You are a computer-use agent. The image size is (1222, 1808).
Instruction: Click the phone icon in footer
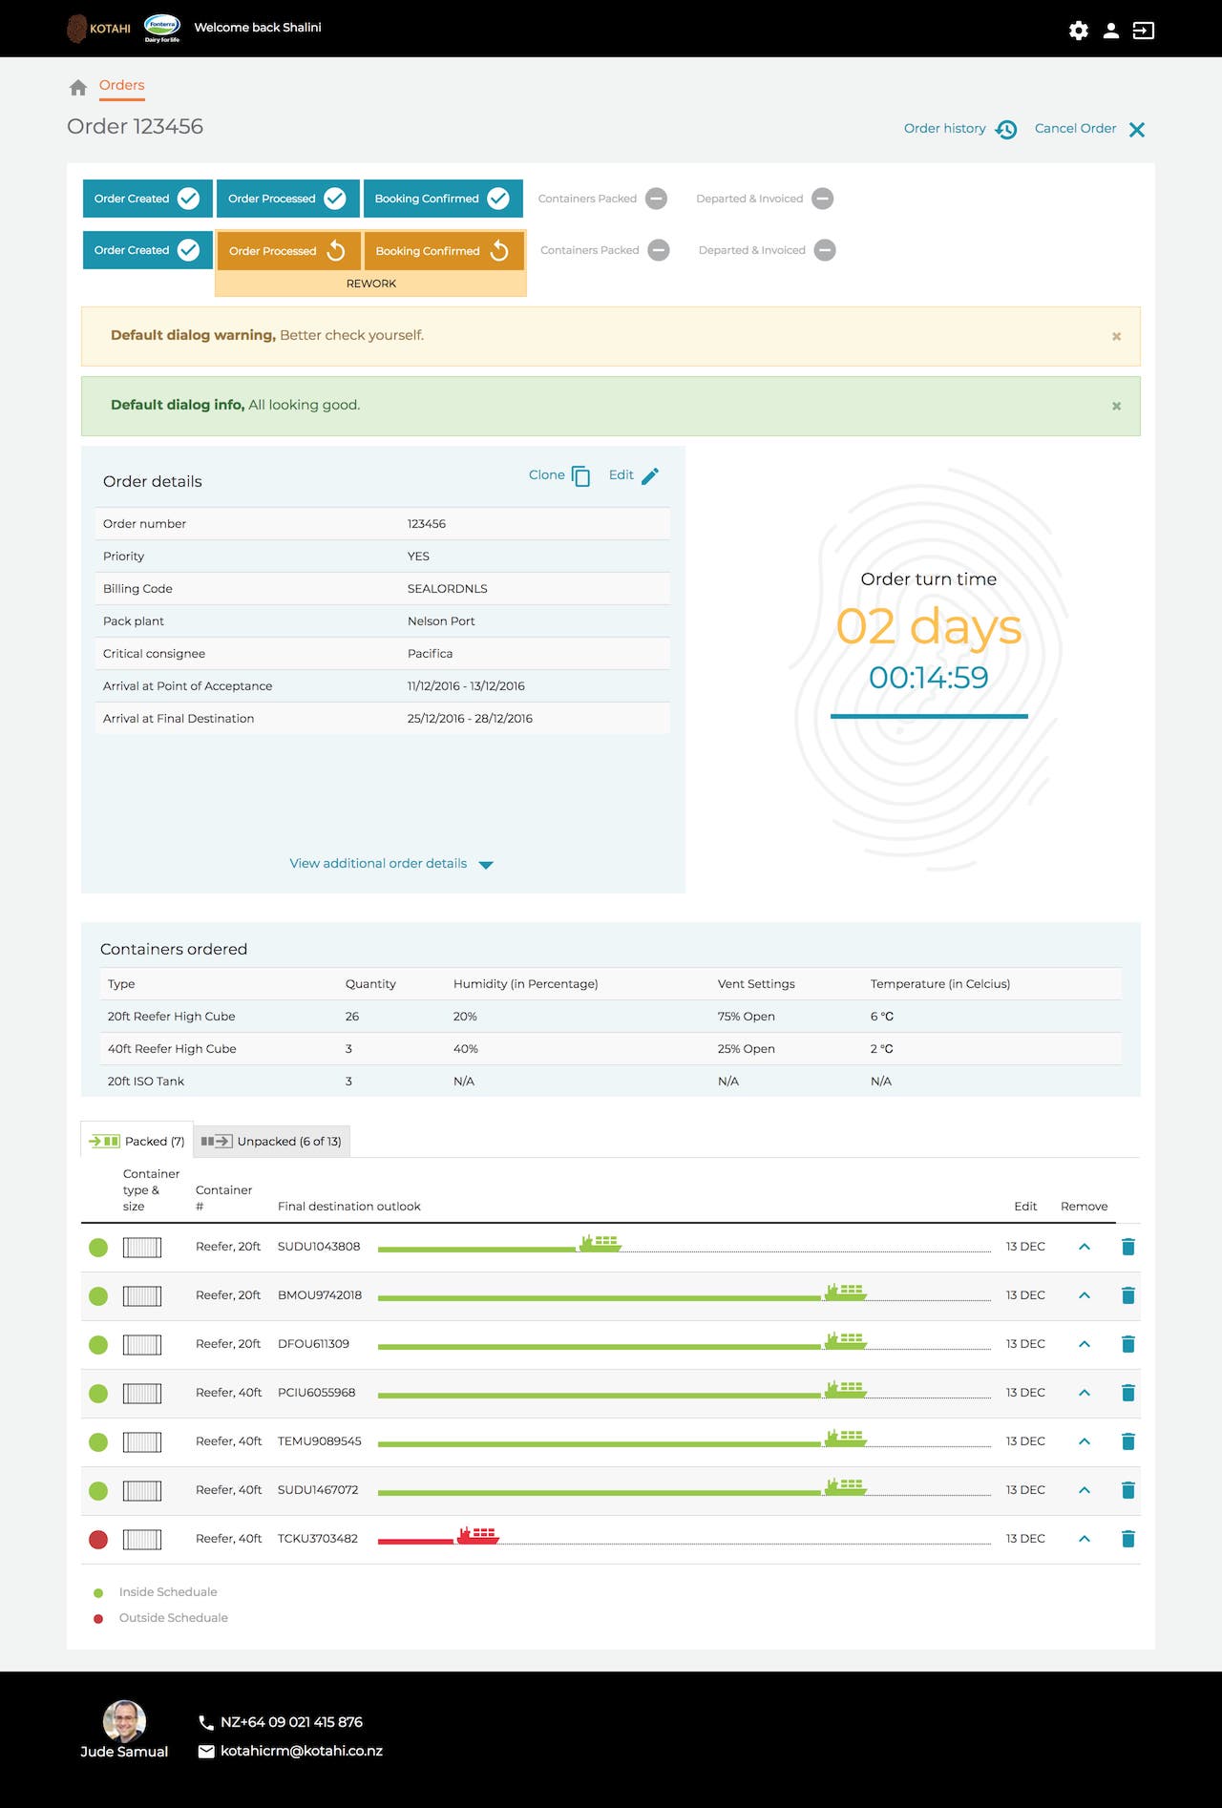205,1723
